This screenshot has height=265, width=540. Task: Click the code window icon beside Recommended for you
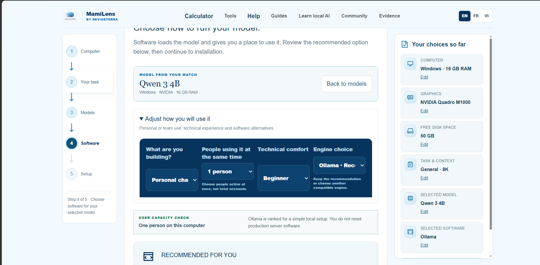(148, 257)
